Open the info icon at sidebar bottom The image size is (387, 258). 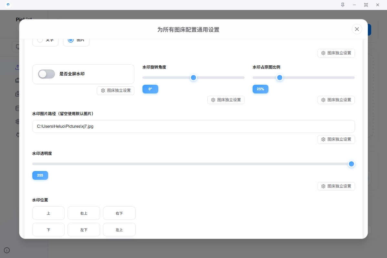pos(7,250)
